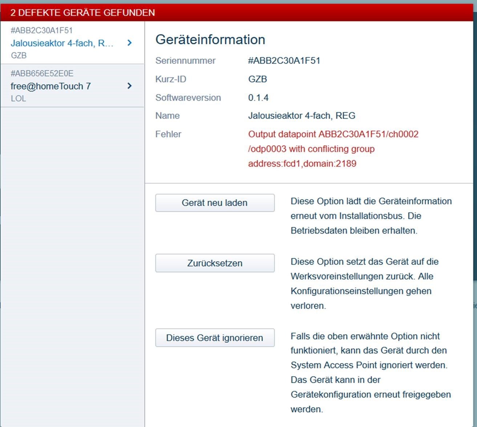This screenshot has width=477, height=427.
Task: Select the short ID label LOL
Action: 18,98
